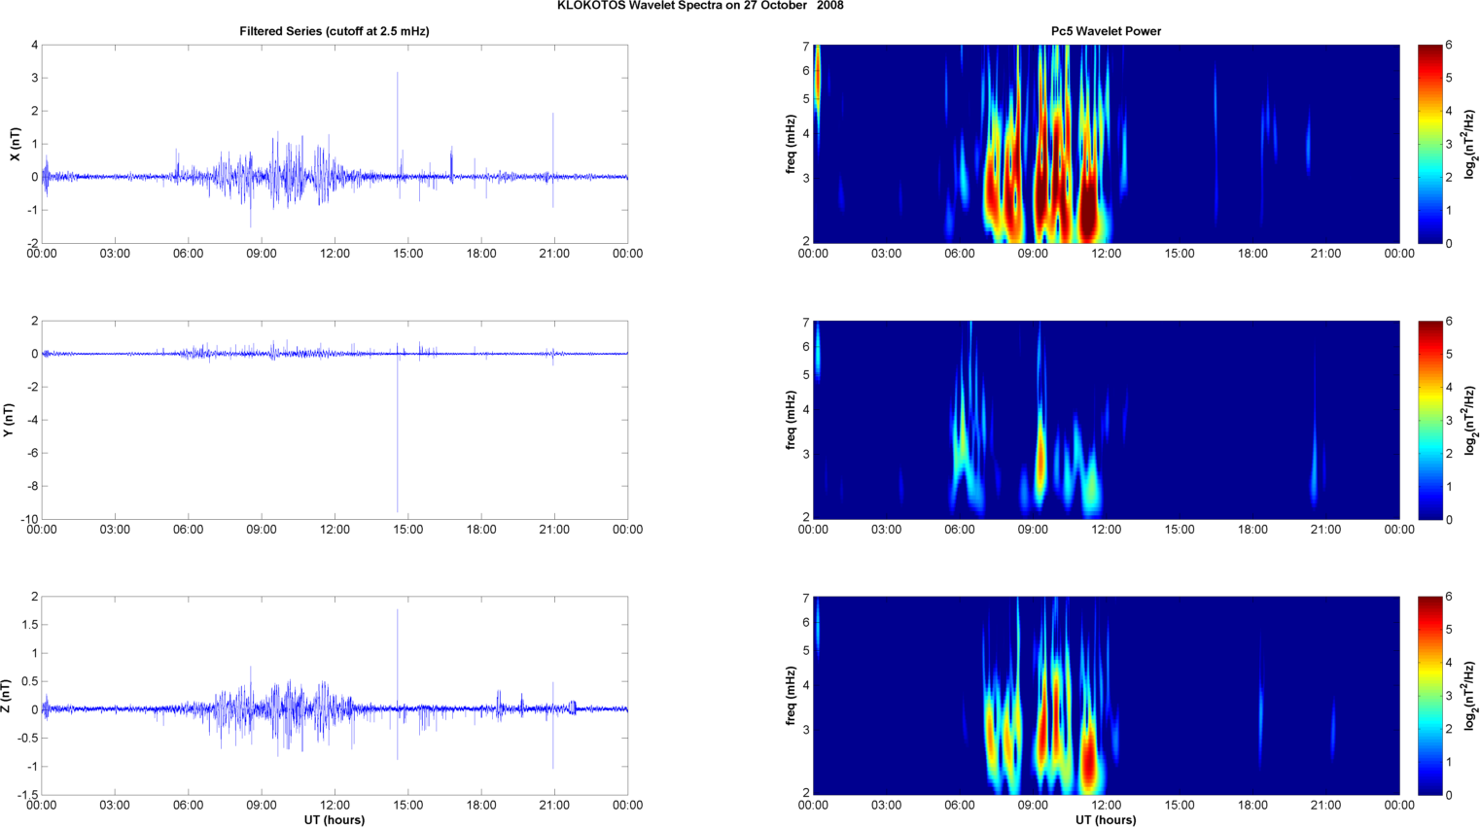Screen dimensions: 1480x827
Task: Click the 06:00 tick label under the middle spectrogram
Action: [x=960, y=530]
